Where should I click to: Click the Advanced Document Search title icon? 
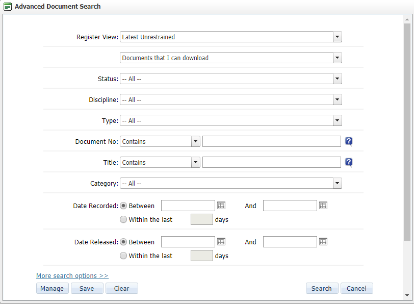click(x=8, y=6)
